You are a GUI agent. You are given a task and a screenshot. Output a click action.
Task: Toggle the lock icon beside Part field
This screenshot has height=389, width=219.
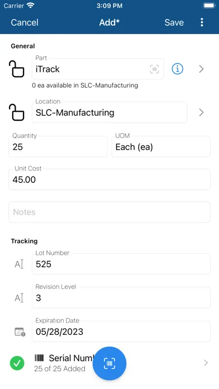pyautogui.click(x=17, y=69)
